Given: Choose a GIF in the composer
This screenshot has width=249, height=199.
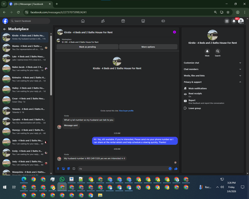Looking at the screenshot, I should [74, 169].
